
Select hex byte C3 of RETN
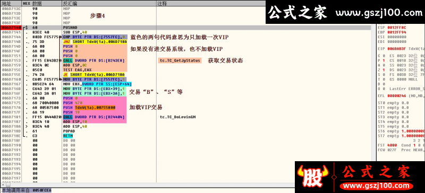pos(35,136)
